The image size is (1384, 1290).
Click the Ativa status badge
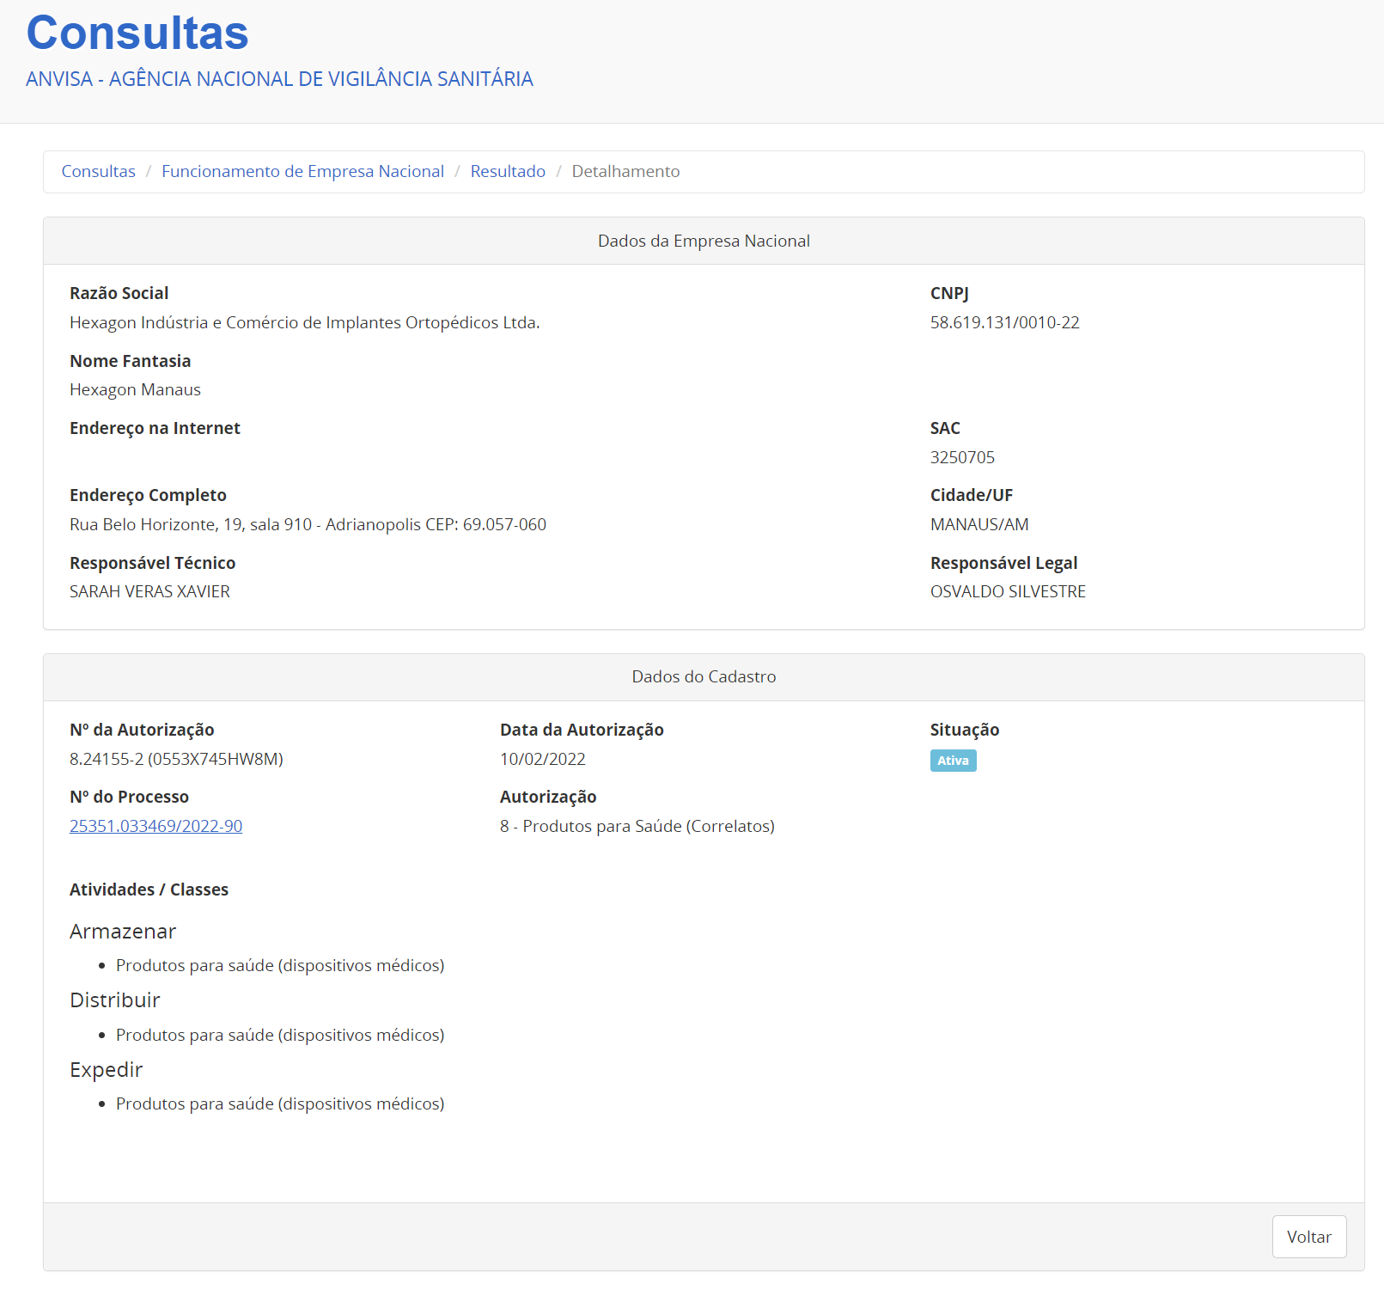point(953,761)
